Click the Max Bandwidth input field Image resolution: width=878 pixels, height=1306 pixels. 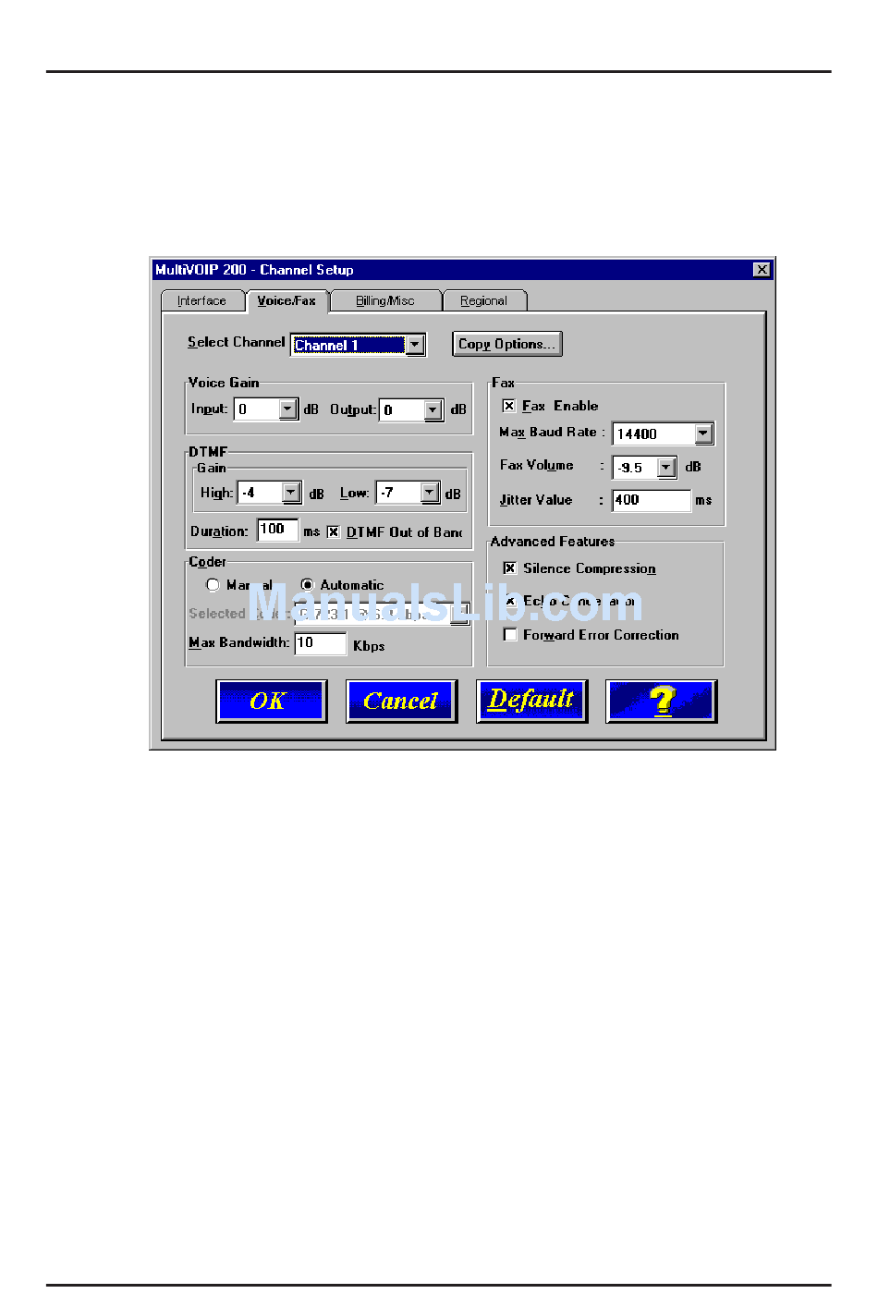click(320, 643)
